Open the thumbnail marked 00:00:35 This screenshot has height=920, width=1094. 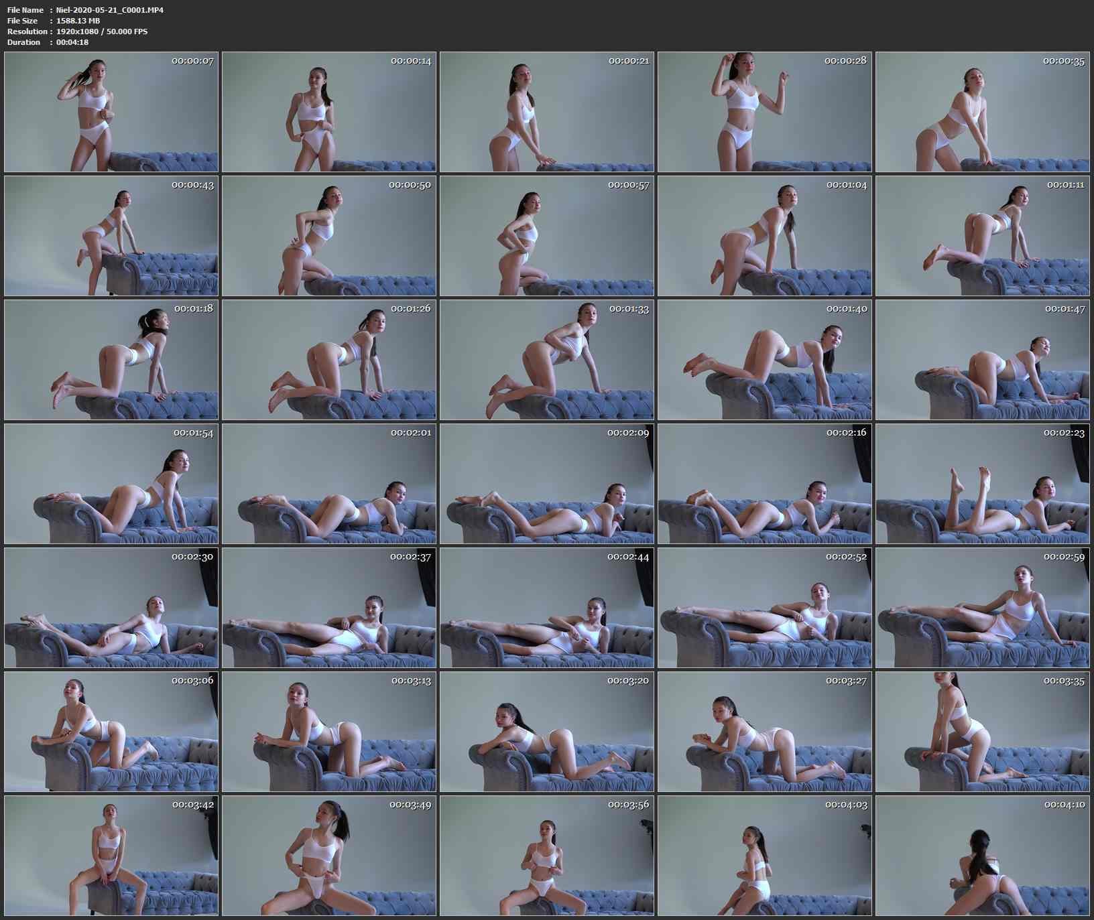[x=982, y=112]
